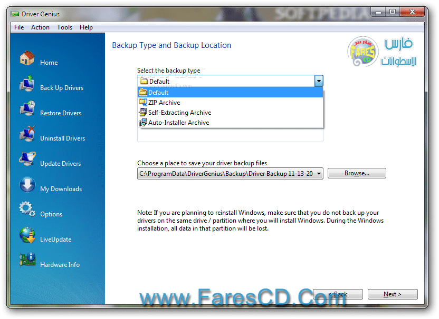Open the Help menu
439x319 pixels.
coord(86,27)
